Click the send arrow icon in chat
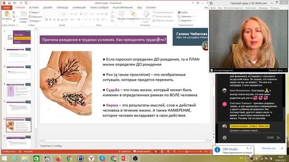 coord(279,138)
